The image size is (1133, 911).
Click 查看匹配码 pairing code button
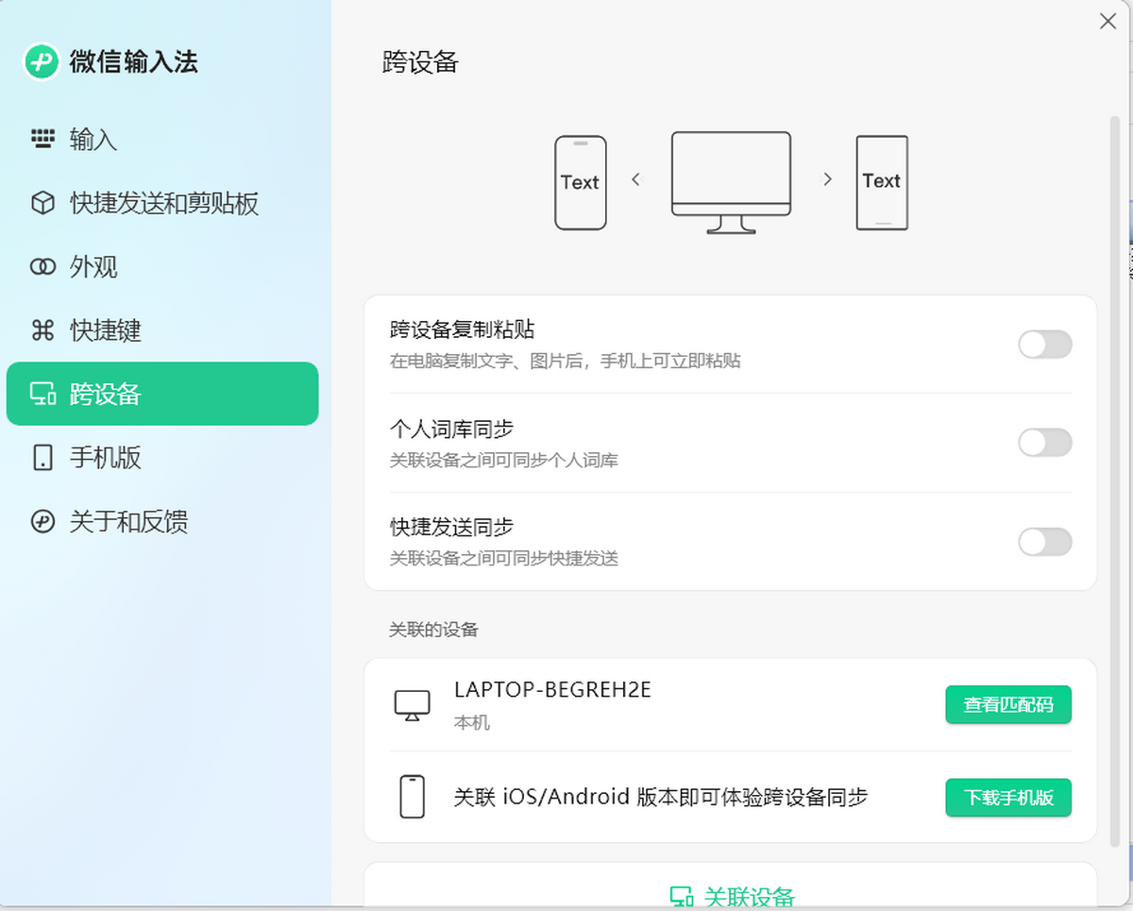pyautogui.click(x=1008, y=704)
